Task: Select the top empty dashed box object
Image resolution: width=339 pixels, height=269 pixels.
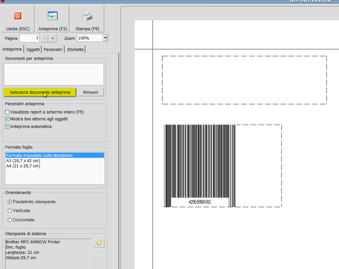Action: click(x=244, y=80)
